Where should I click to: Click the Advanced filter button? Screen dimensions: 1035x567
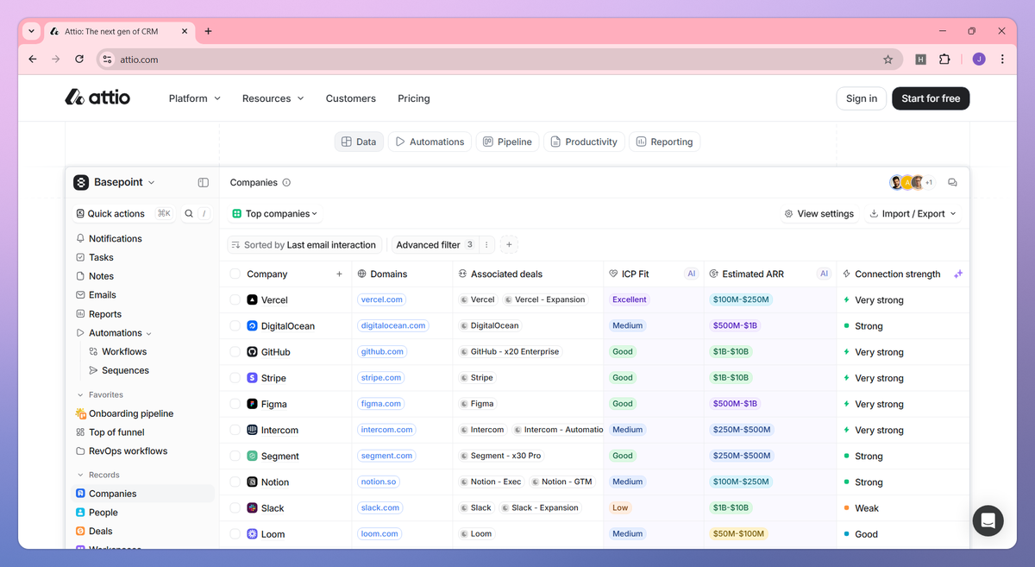(434, 245)
